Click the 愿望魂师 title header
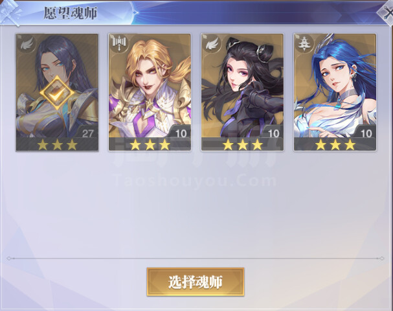The image size is (393, 311). [x=70, y=13]
